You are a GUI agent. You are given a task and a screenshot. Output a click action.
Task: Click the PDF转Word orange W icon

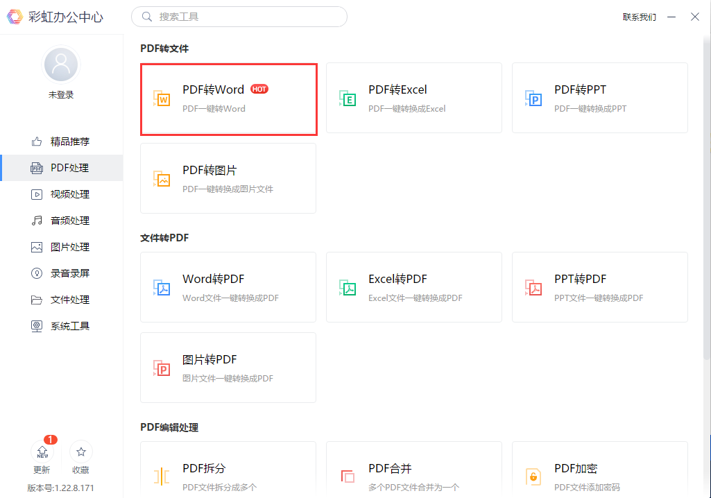(x=162, y=98)
